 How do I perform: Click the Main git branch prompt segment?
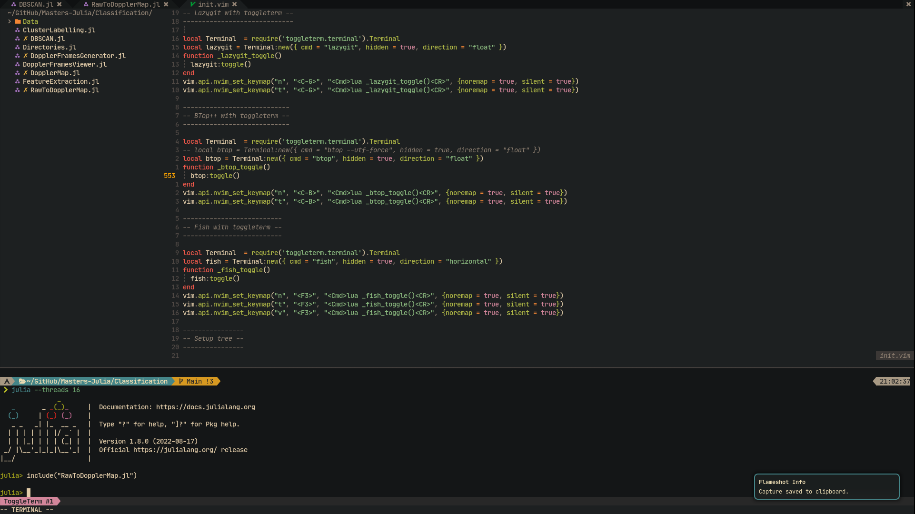[196, 381]
